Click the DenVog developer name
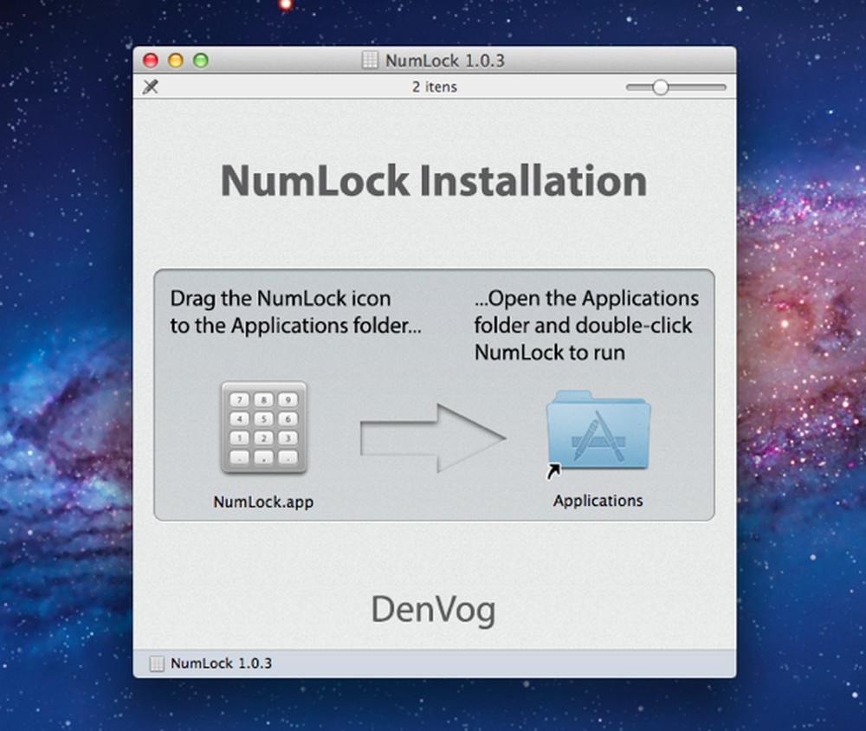866x731 pixels. click(433, 609)
